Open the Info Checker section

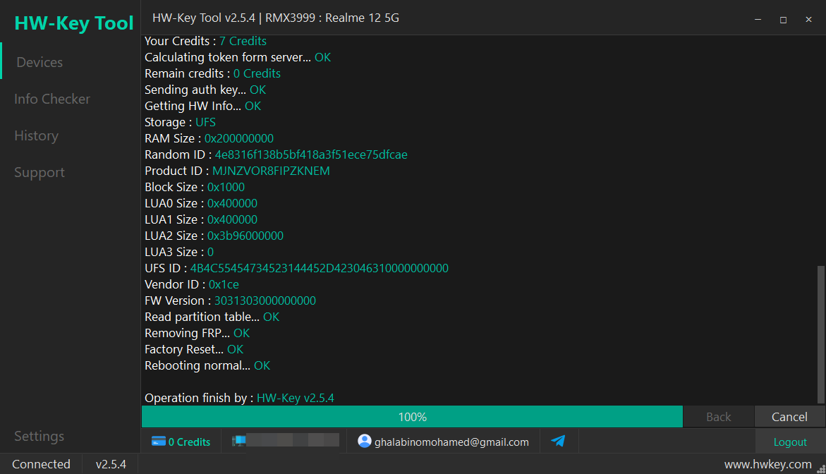pyautogui.click(x=52, y=99)
